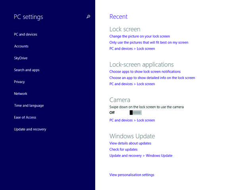Open Time and language settings

(29, 105)
